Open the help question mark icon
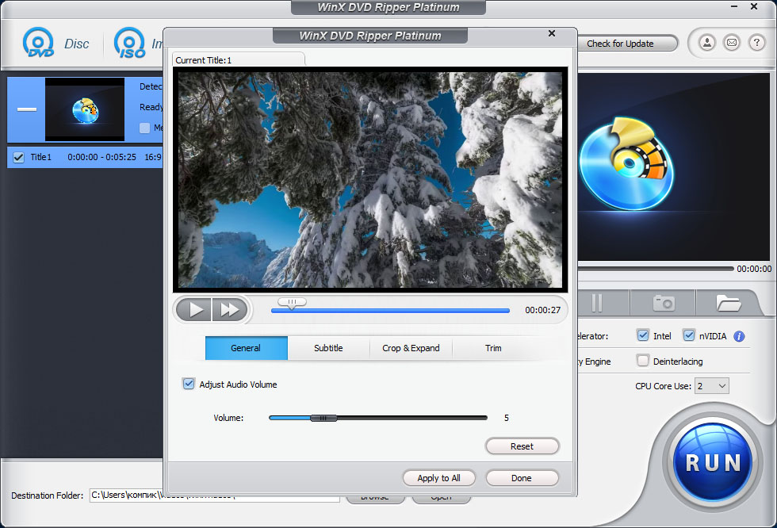 point(756,43)
